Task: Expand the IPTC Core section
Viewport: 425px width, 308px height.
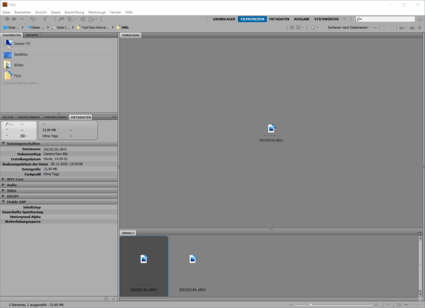Action: [x=4, y=179]
